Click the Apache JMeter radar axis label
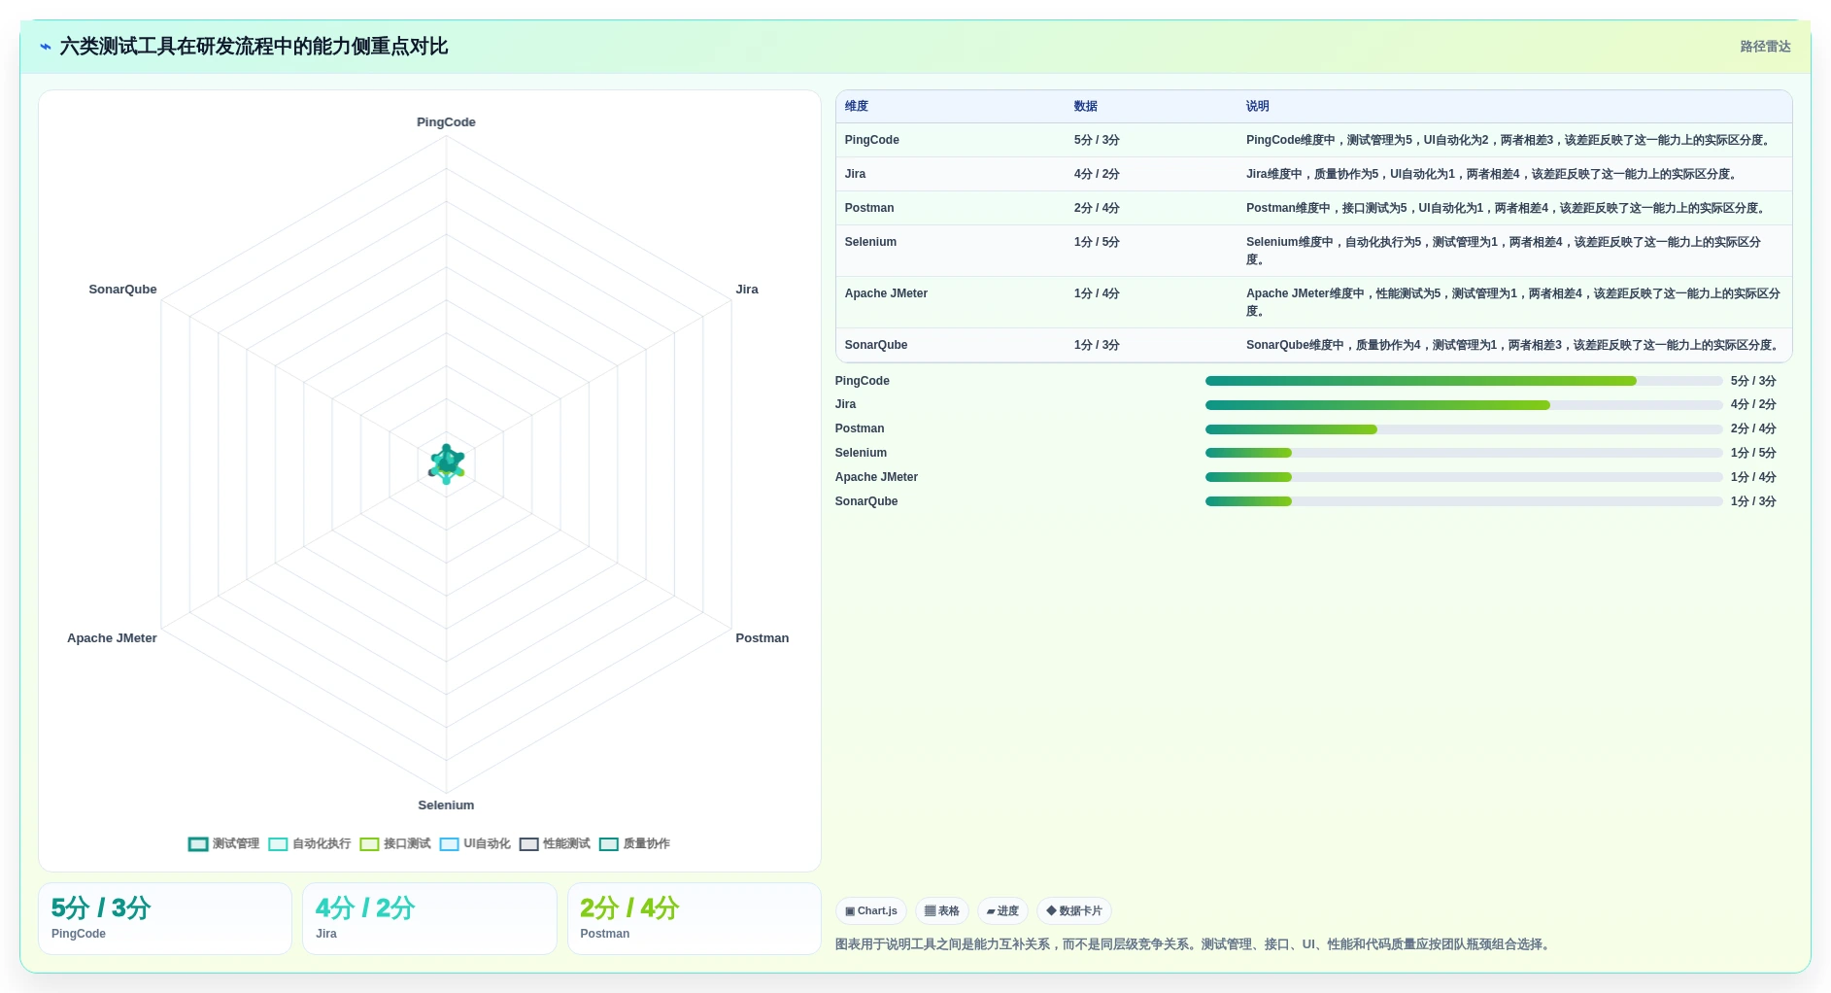The width and height of the screenshot is (1831, 993). [x=112, y=638]
